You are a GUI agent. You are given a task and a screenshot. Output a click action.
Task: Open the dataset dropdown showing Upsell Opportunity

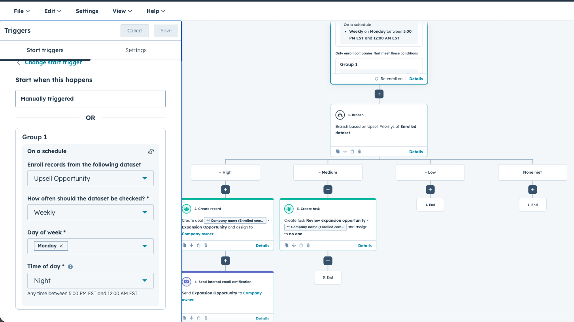pyautogui.click(x=90, y=178)
